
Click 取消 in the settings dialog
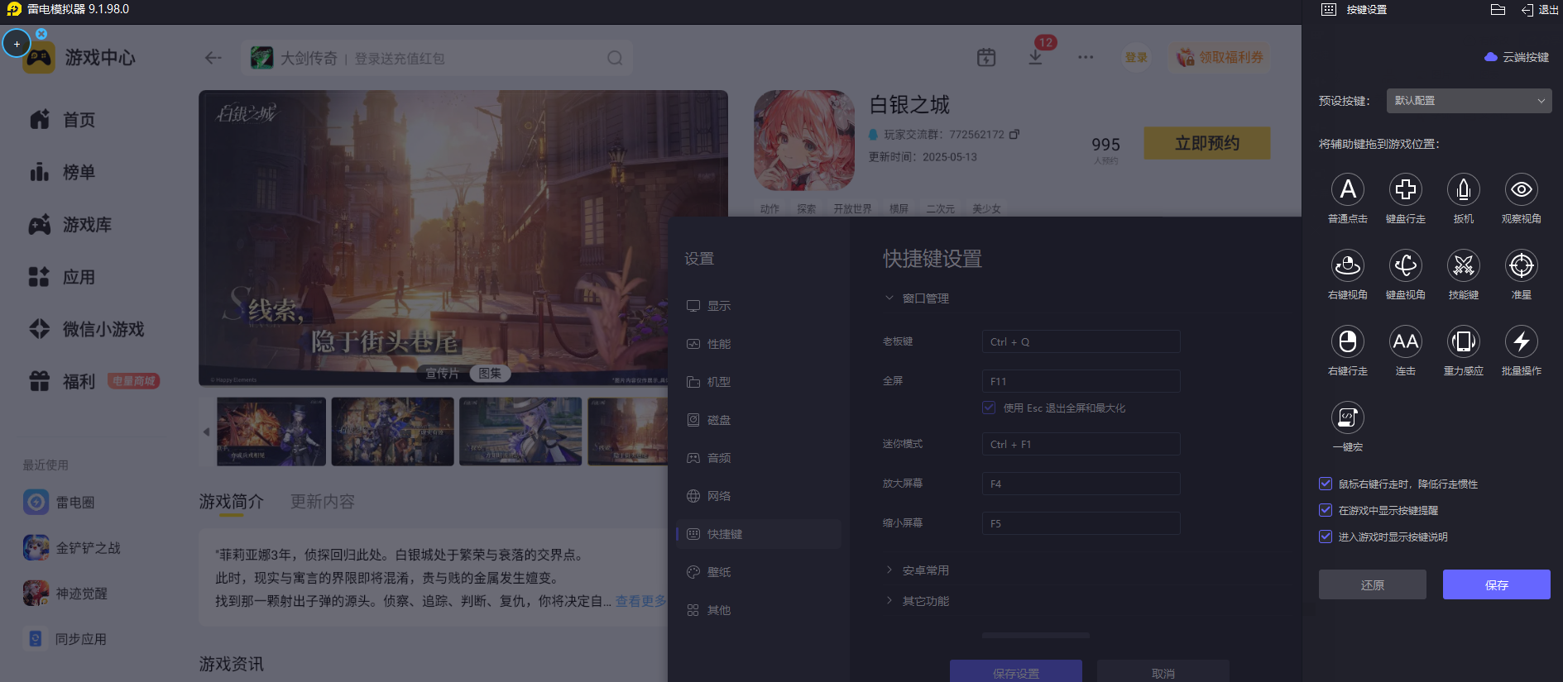tap(1163, 671)
